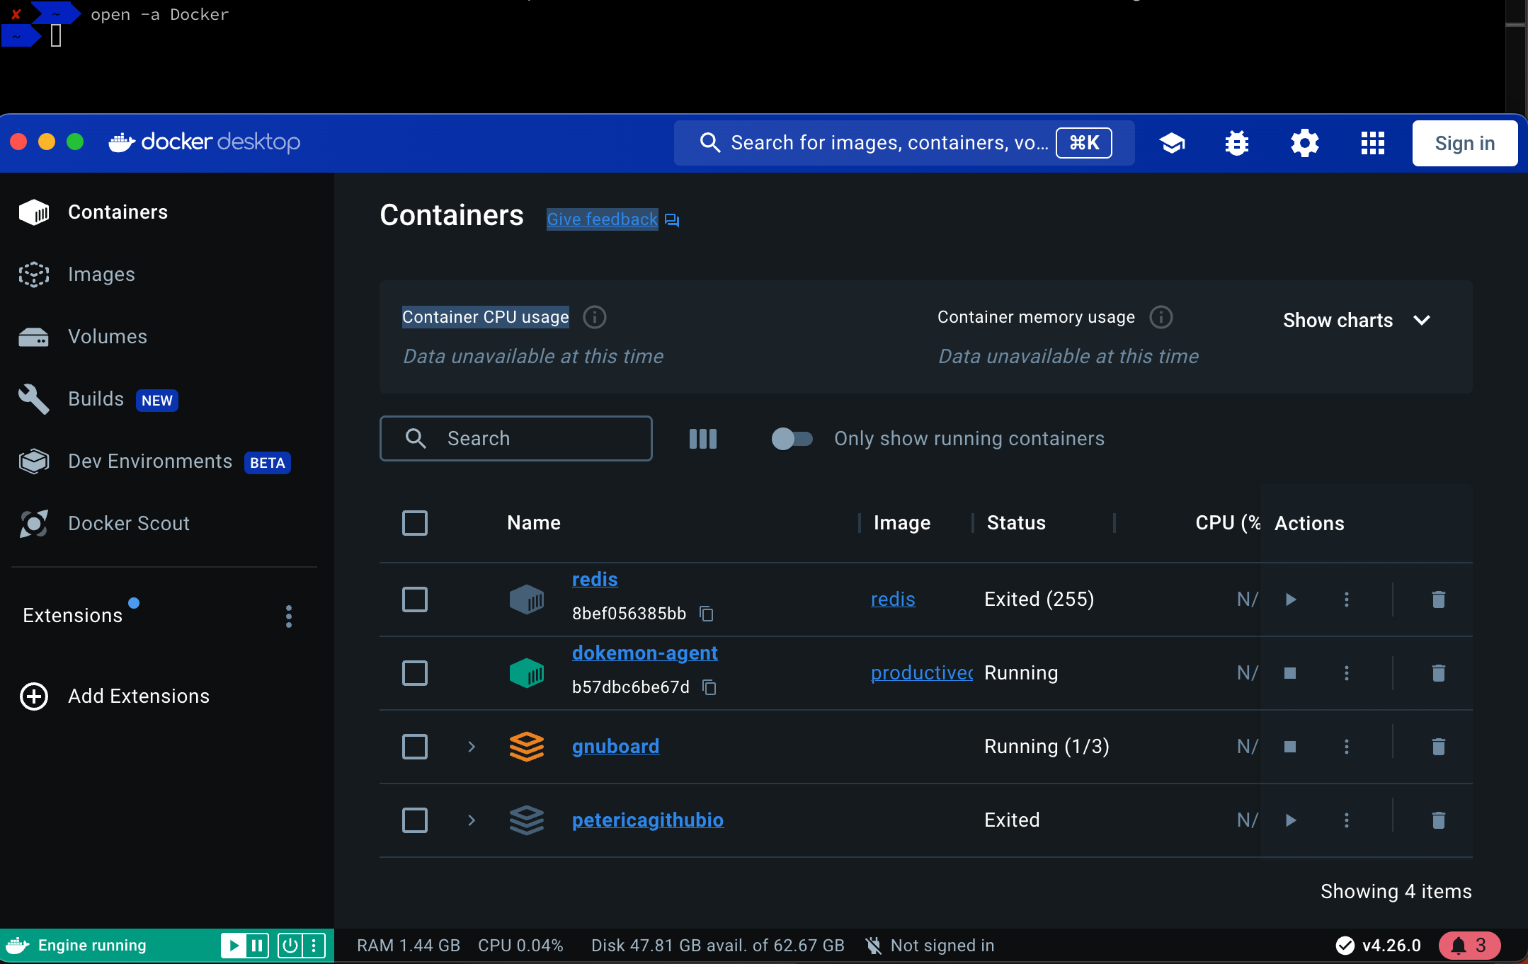Go to Images in sidebar

coord(101,275)
